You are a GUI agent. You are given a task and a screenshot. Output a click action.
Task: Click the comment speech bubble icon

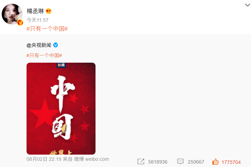point(180,161)
